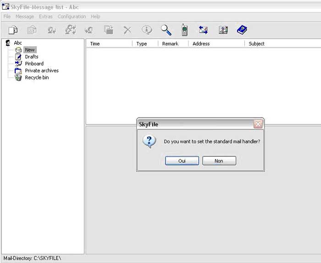Image resolution: width=321 pixels, height=263 pixels.
Task: Select the Abc root account node
Action: click(18, 43)
